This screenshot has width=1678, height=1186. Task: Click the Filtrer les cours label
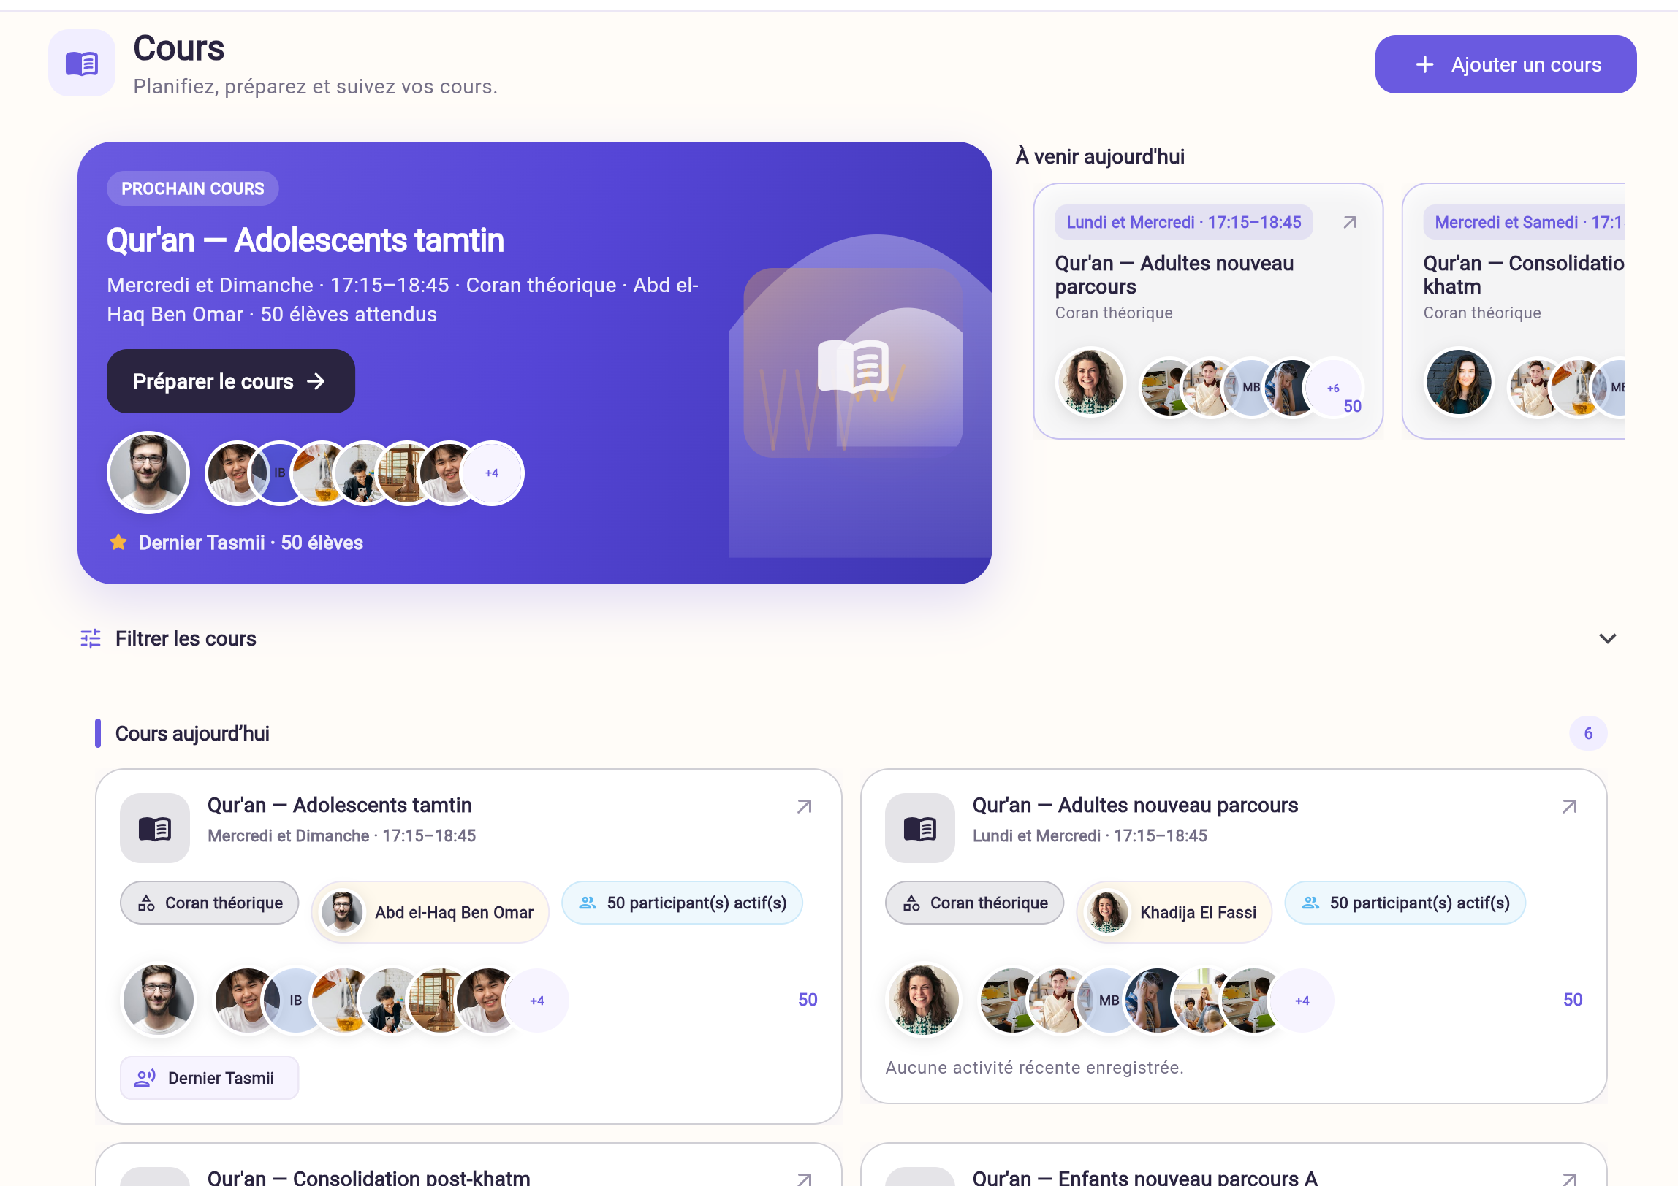click(186, 638)
